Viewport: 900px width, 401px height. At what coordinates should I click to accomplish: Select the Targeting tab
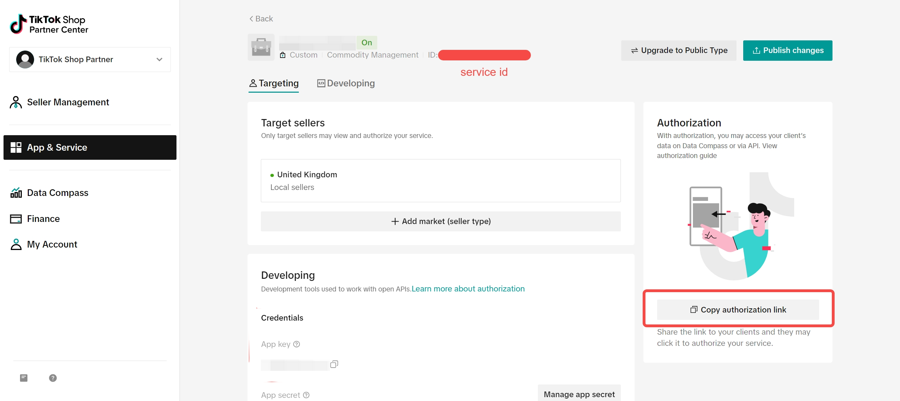pos(274,83)
